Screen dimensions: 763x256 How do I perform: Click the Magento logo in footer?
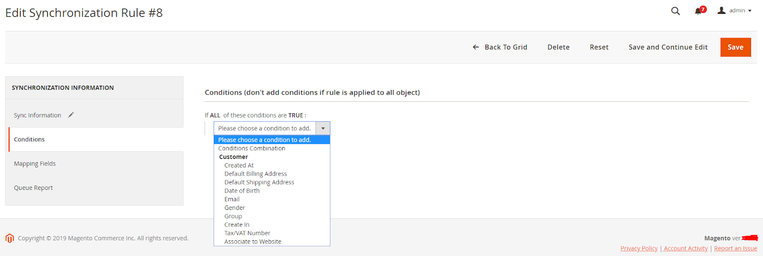click(10, 238)
